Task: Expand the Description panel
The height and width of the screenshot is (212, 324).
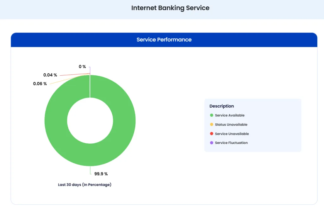Action: click(x=221, y=106)
